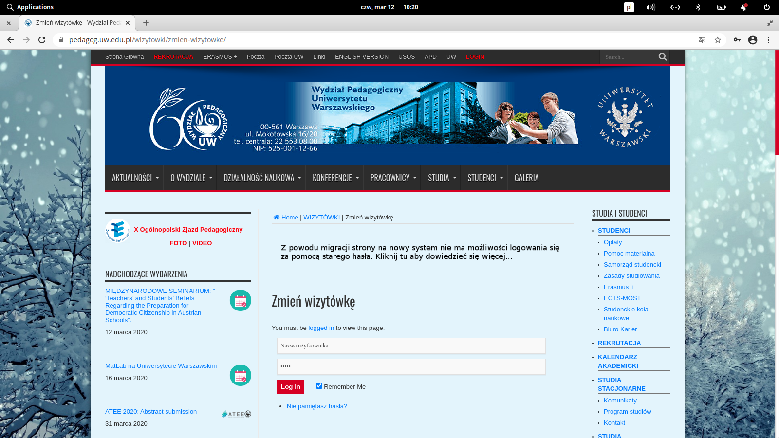This screenshot has width=779, height=438.
Task: Click the site search magnifier icon
Action: (663, 57)
